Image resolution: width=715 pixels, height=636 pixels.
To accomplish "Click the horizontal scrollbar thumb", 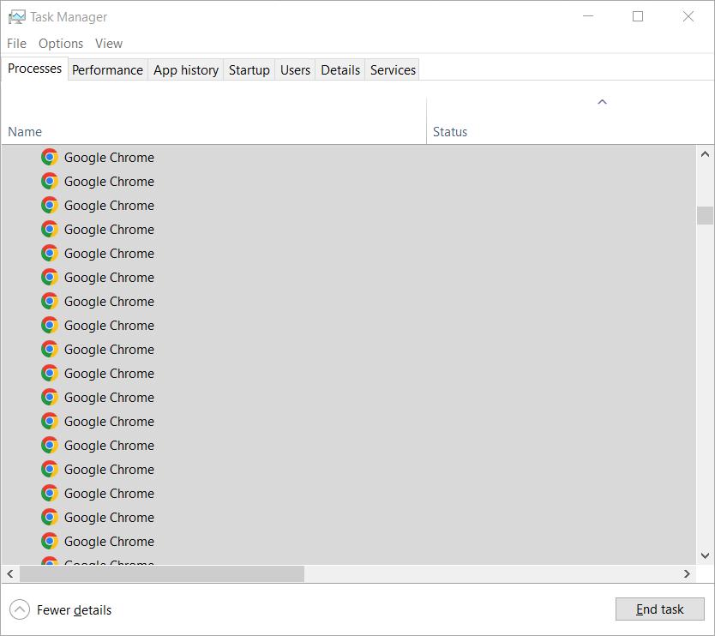I will click(161, 573).
